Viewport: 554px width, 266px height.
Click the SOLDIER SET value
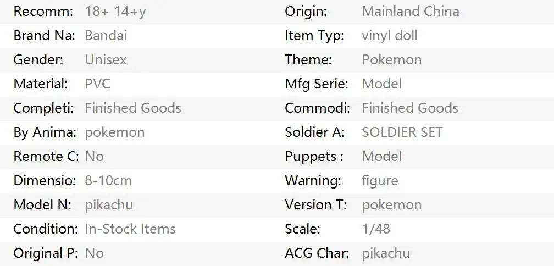402,132
